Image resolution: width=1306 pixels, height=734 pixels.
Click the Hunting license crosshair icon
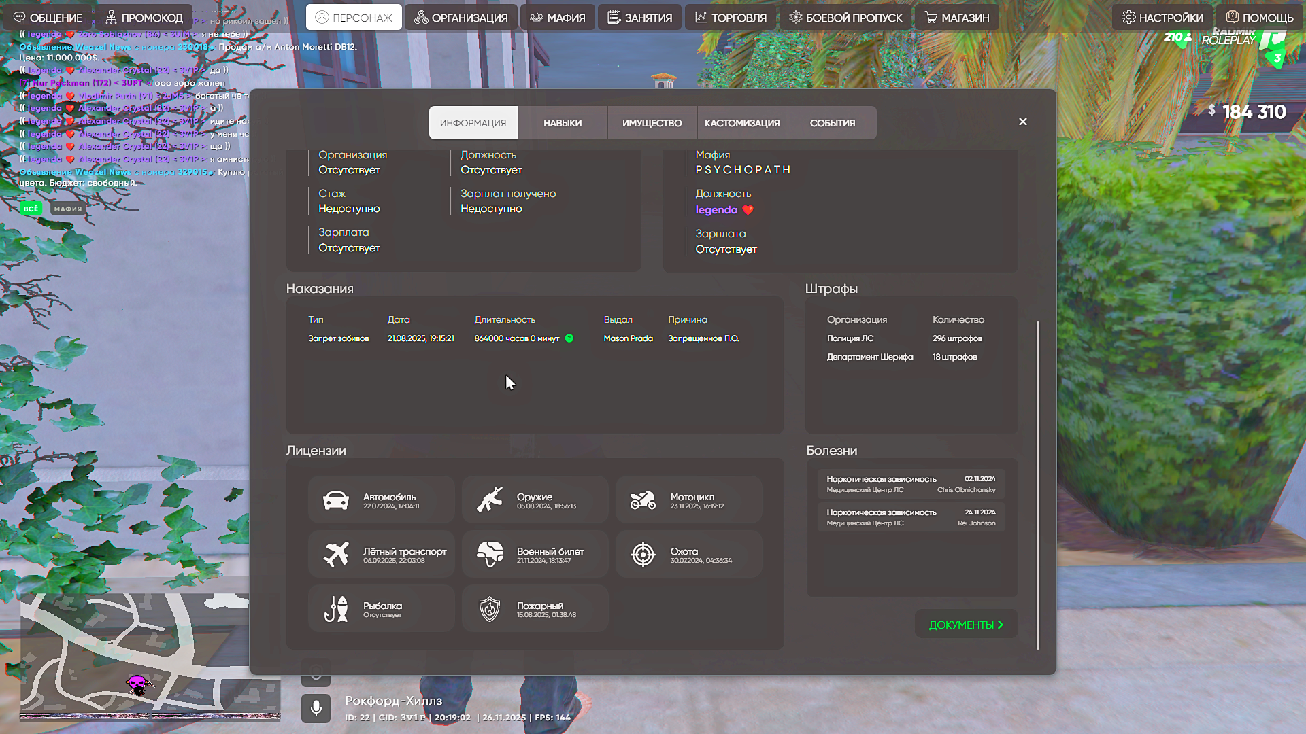(643, 555)
